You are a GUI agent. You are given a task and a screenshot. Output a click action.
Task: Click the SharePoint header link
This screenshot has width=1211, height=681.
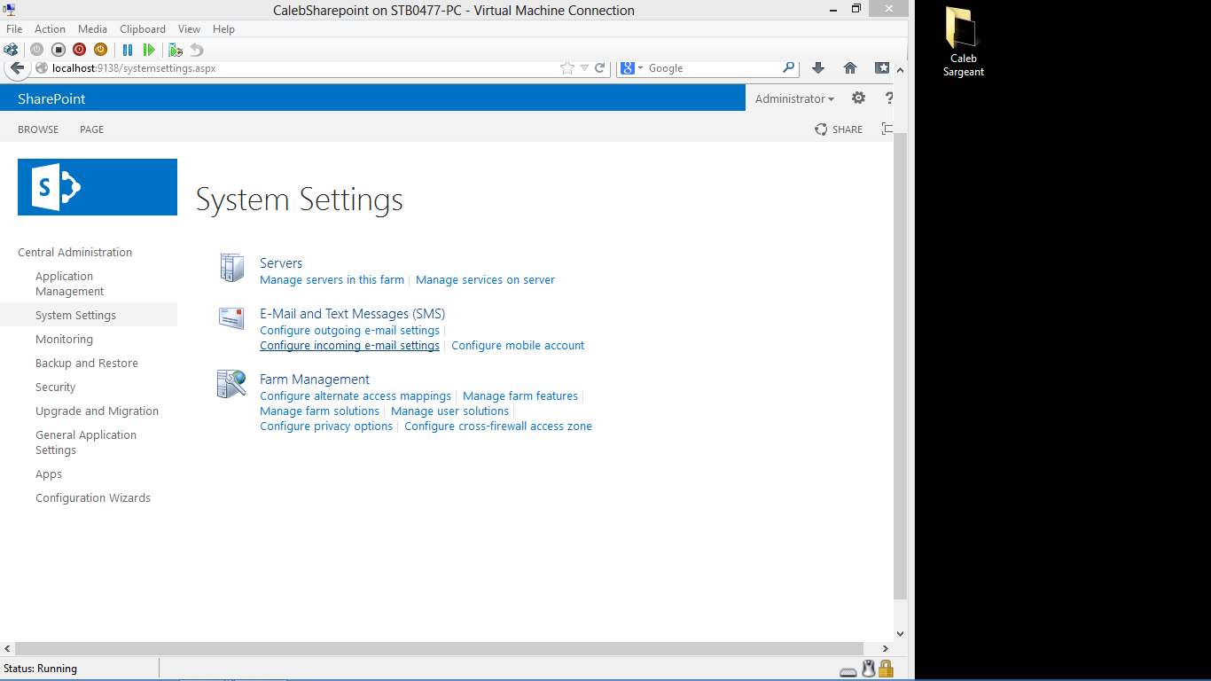[51, 98]
